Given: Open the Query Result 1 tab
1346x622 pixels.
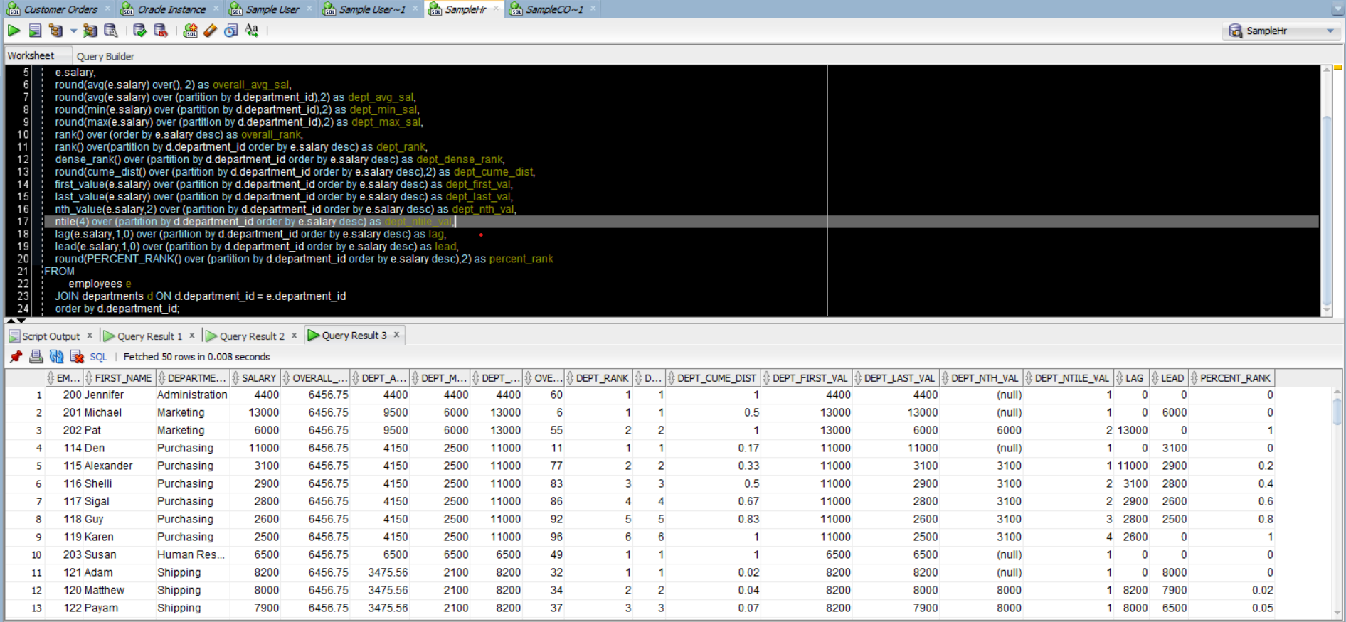Looking at the screenshot, I should pos(149,336).
